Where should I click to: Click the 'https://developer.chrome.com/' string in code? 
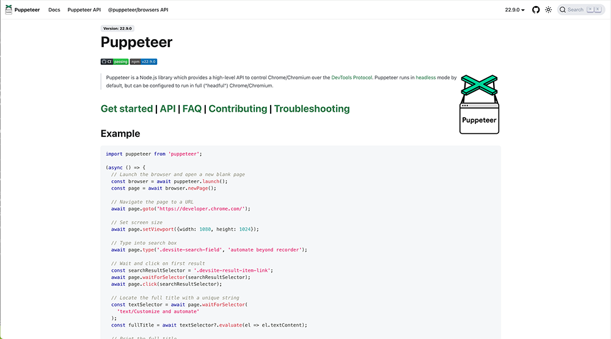coord(200,209)
